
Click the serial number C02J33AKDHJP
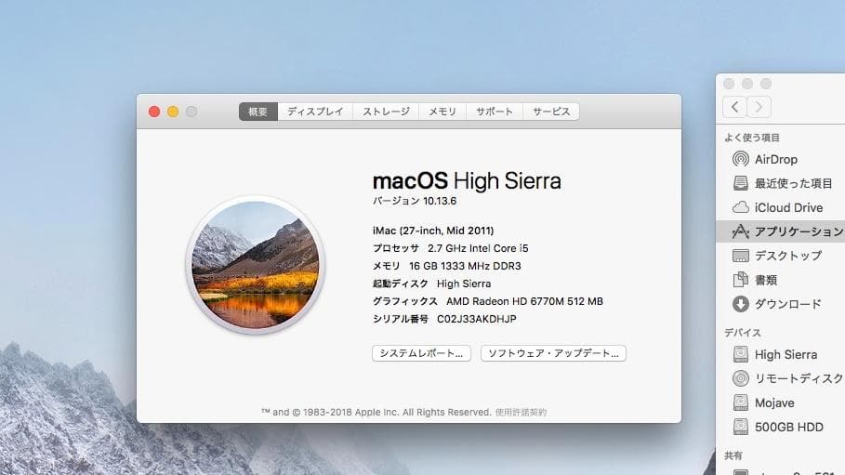click(476, 319)
